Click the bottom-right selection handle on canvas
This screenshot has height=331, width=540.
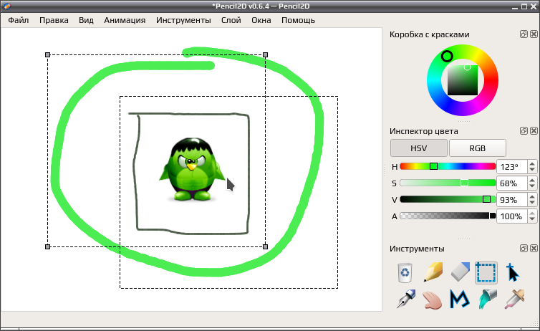265,246
